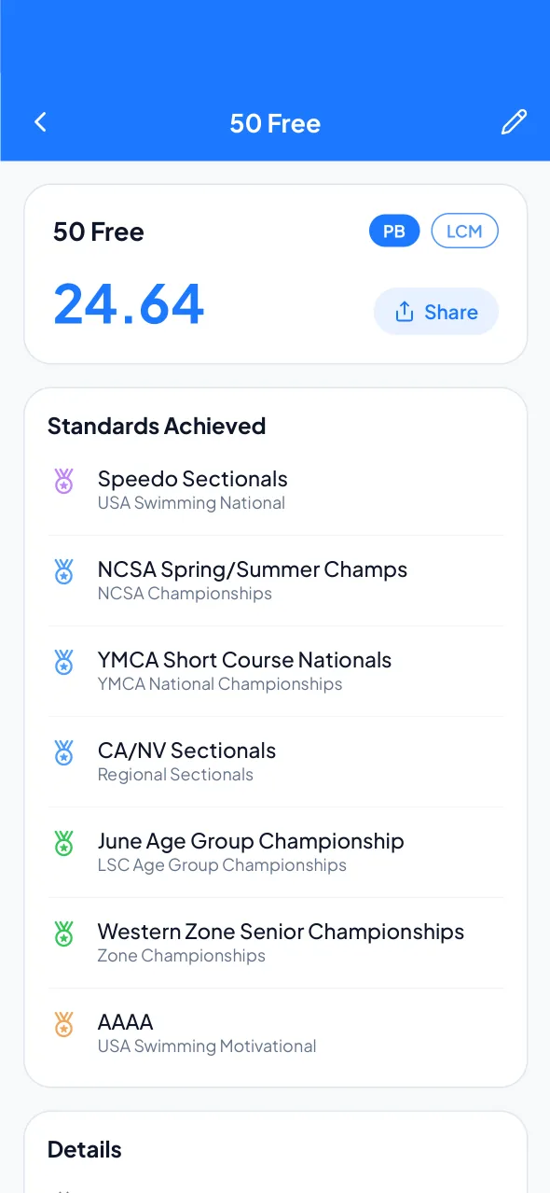
Task: Click the blue medal next to CA/NV Sectionals
Action: [63, 752]
